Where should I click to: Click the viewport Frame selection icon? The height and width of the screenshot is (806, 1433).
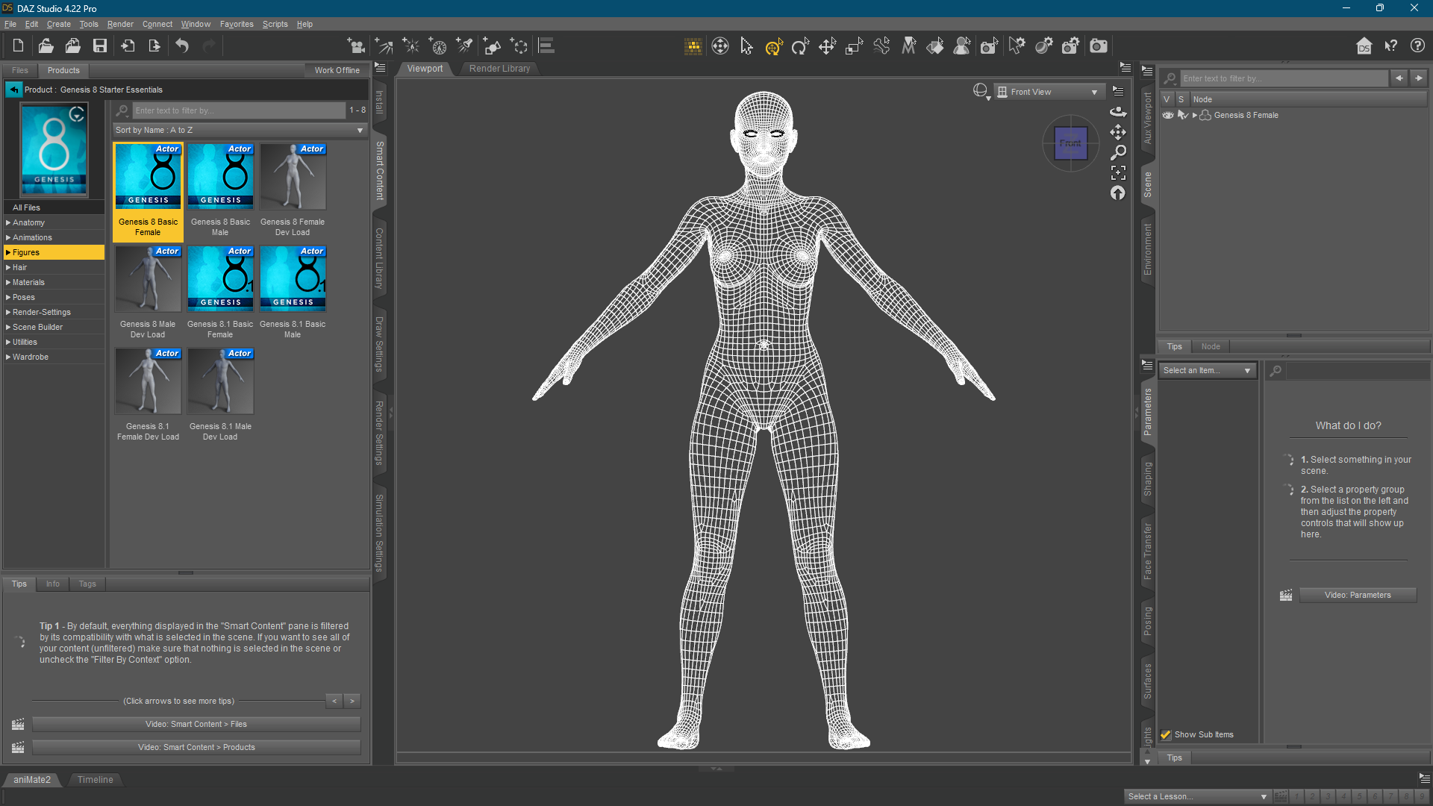point(1118,172)
